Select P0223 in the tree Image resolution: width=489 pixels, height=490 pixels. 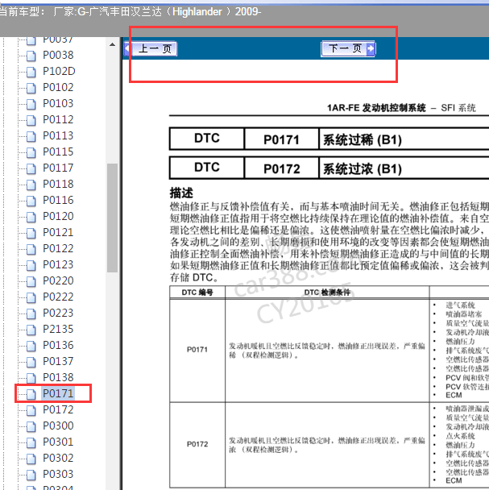point(58,314)
